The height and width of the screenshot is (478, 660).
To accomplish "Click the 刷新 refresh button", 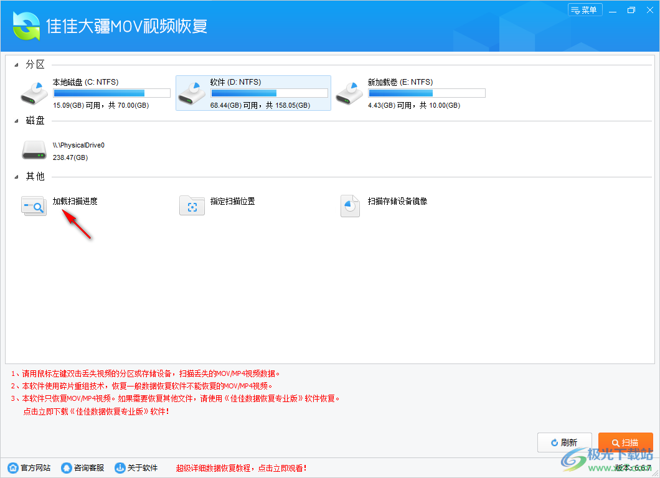I will 564,442.
